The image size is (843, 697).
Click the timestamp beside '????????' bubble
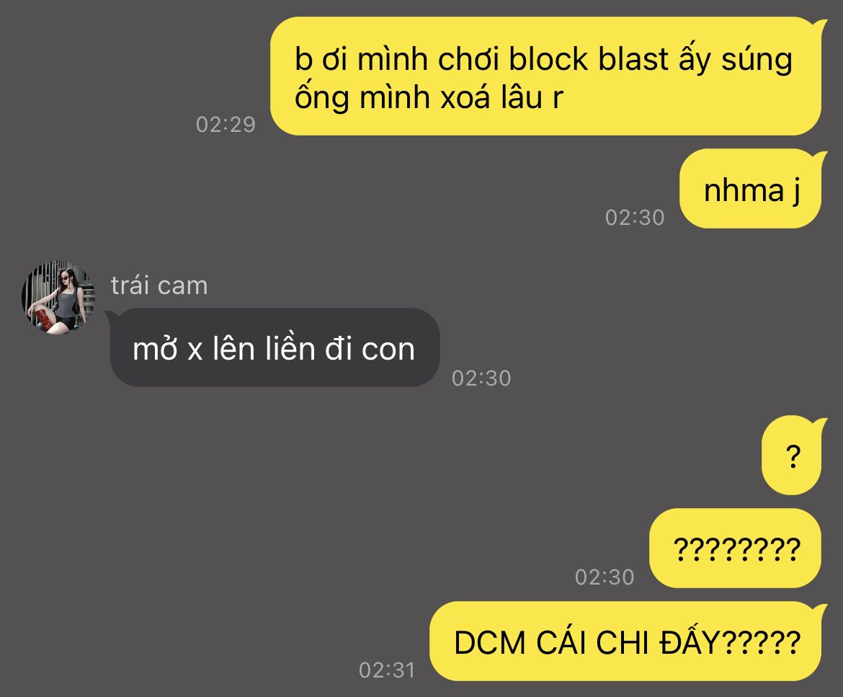pos(605,577)
